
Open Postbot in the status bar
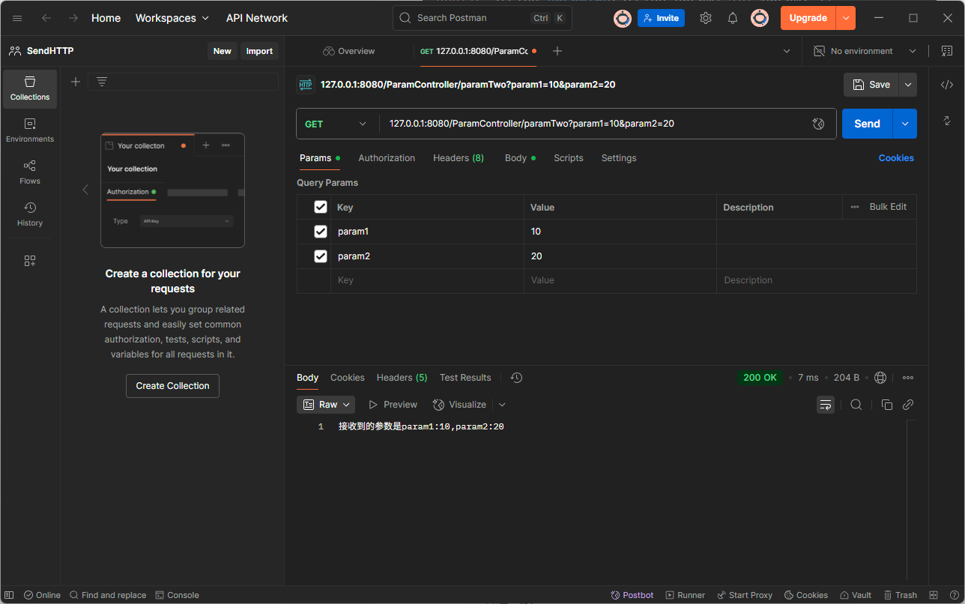pyautogui.click(x=632, y=595)
